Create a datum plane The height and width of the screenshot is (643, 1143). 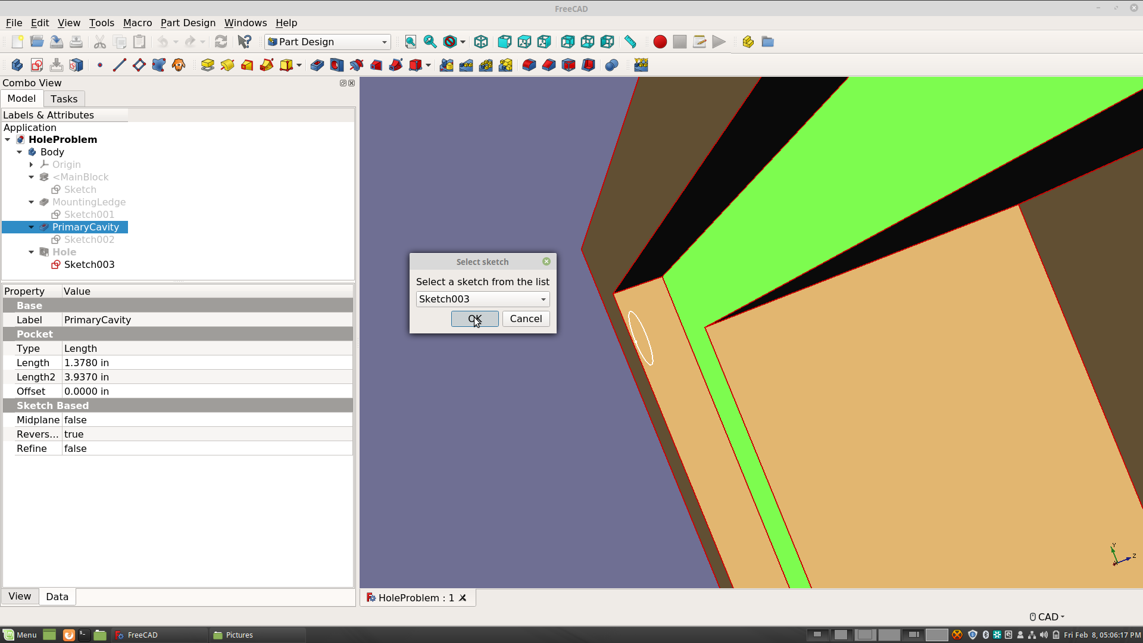click(139, 65)
